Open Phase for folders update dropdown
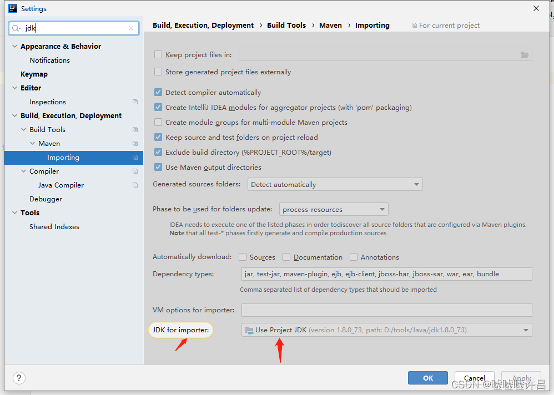 click(x=334, y=209)
